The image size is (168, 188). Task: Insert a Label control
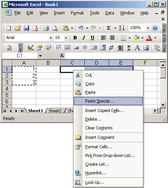tap(137, 48)
